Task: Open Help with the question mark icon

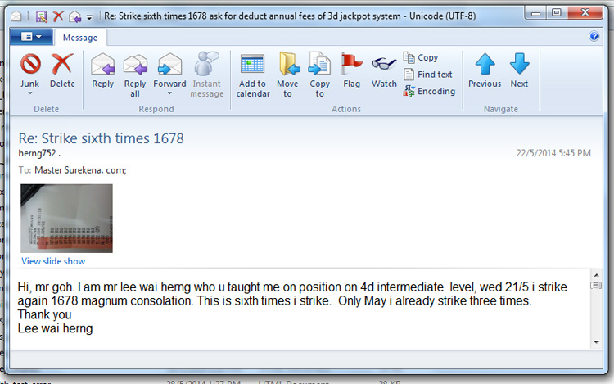Action: 594,36
